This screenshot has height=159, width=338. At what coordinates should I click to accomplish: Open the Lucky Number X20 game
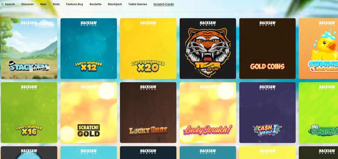point(148,49)
